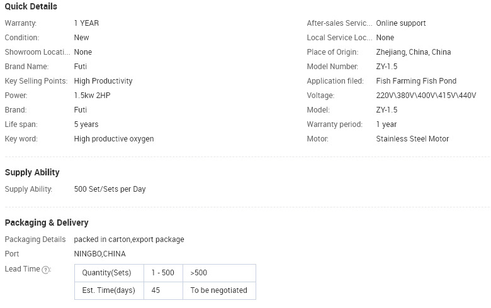Click the Stainless Steel Motor value

[412, 139]
